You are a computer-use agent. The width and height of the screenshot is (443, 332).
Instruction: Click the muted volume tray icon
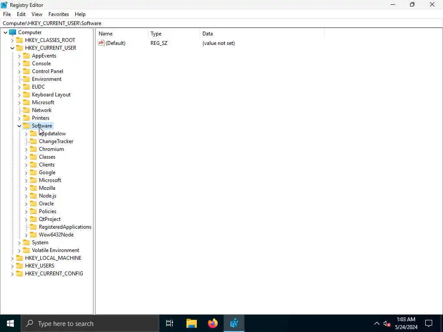[387, 323]
